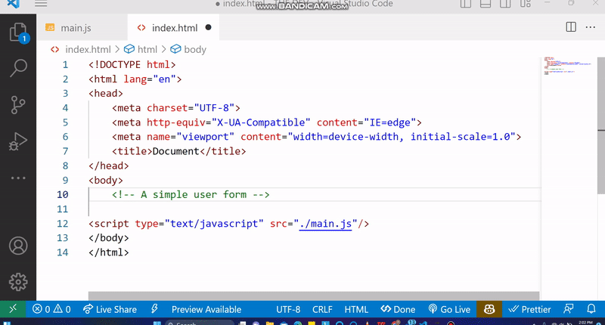Click index.html in the breadcrumb
This screenshot has width=605, height=325.
coord(88,49)
